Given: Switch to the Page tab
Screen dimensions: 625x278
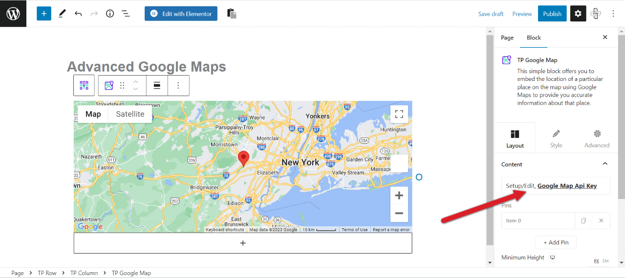Looking at the screenshot, I should tap(507, 38).
